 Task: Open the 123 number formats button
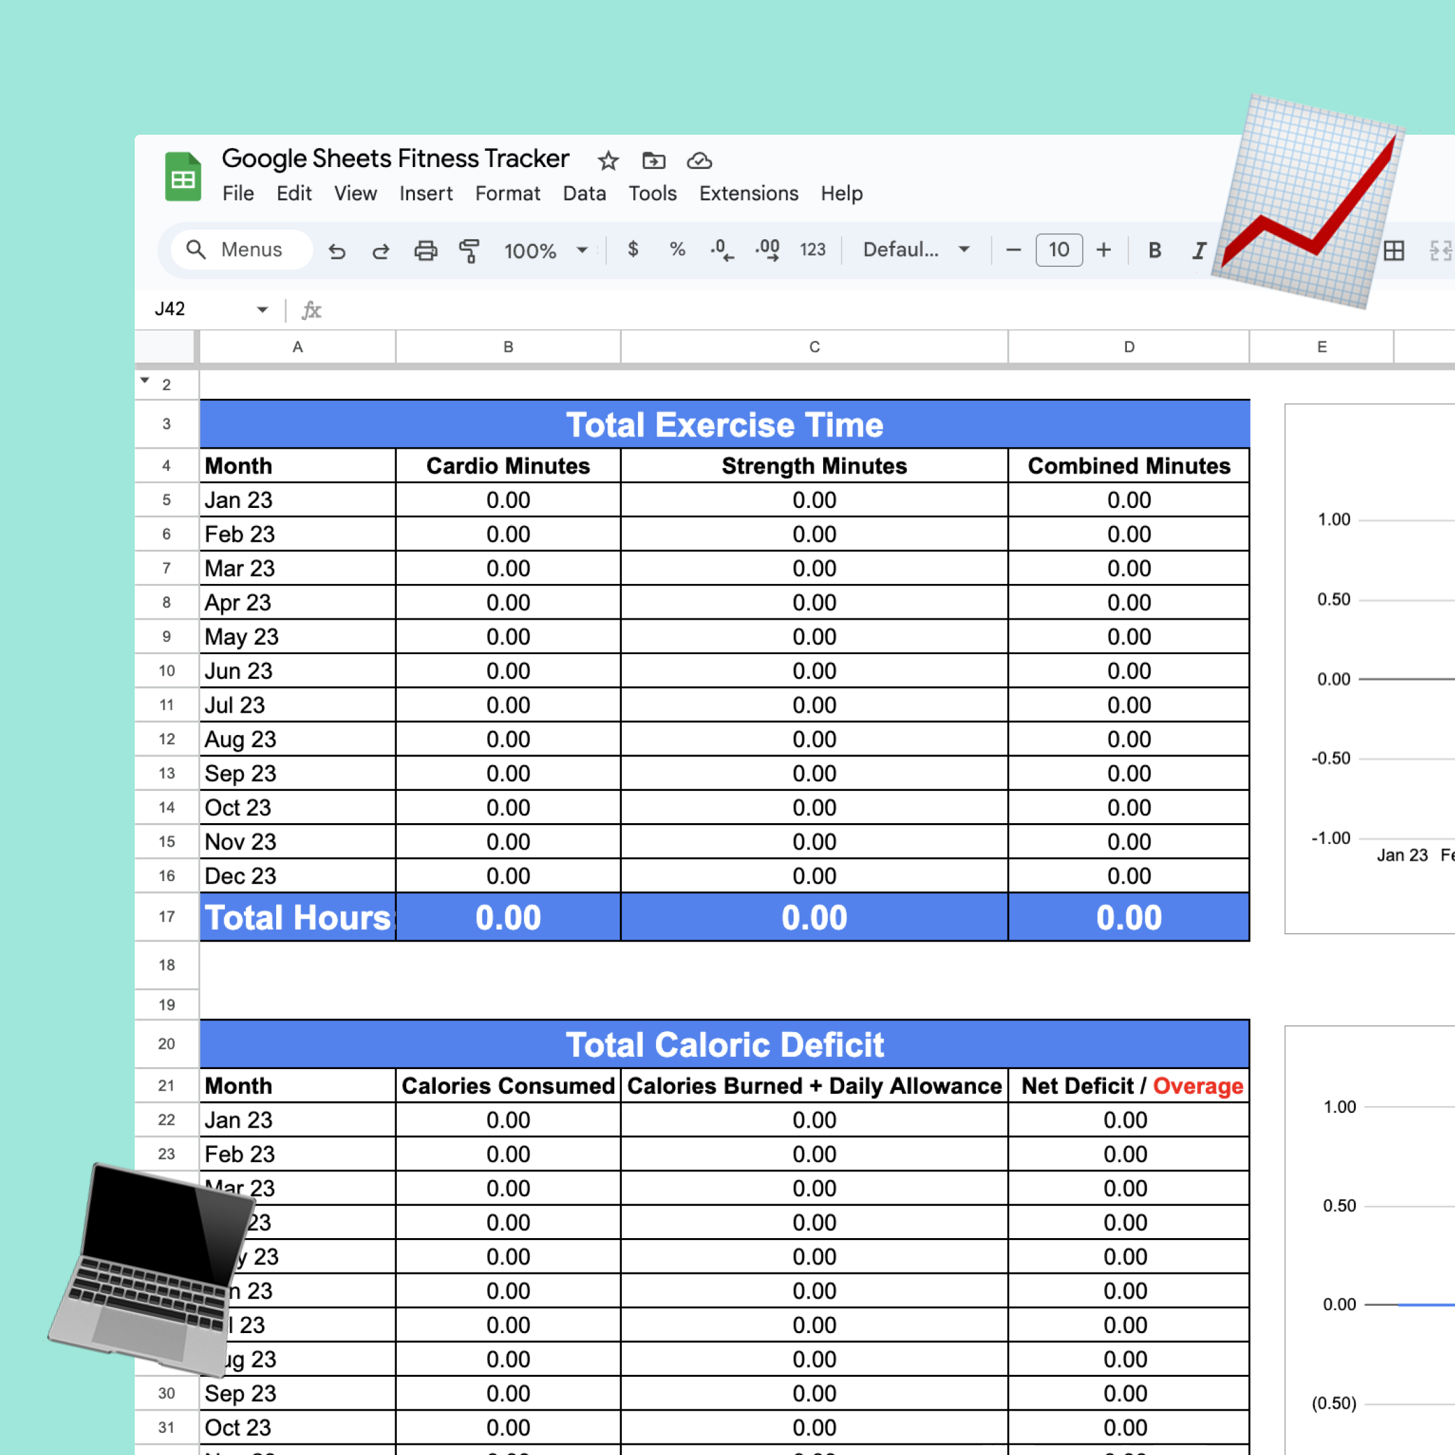click(812, 249)
